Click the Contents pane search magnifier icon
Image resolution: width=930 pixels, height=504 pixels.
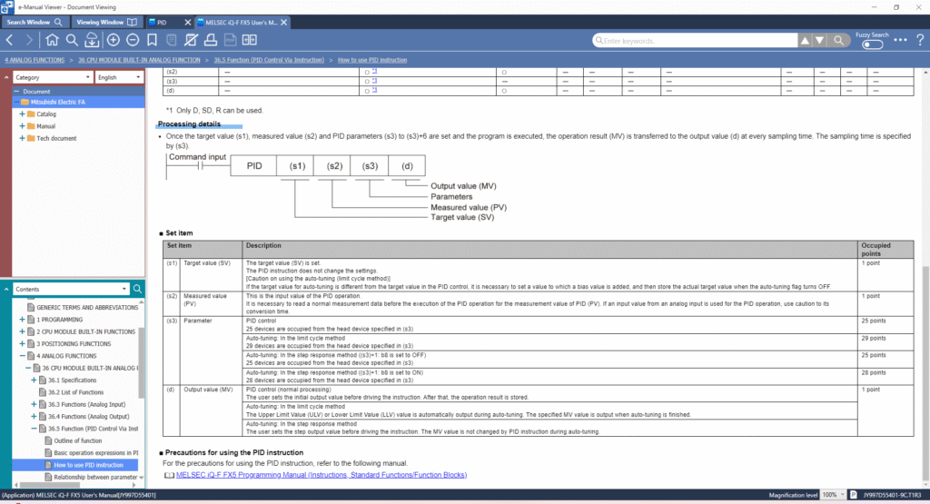[137, 289]
